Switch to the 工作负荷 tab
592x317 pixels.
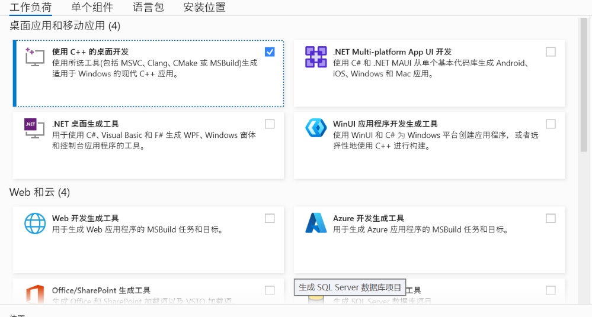[31, 7]
